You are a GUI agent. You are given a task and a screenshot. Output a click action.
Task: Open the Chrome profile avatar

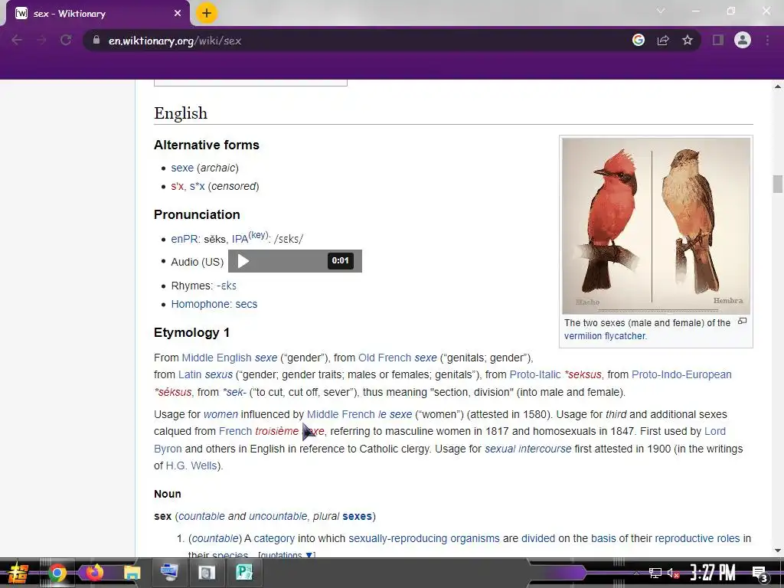[x=743, y=40]
